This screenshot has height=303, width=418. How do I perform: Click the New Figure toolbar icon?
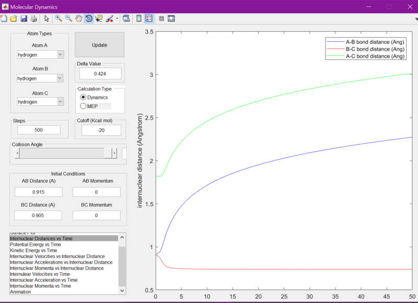4,18
